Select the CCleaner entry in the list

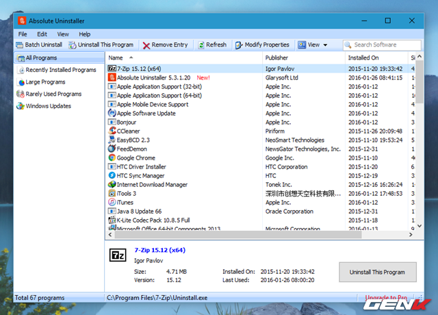click(x=184, y=131)
